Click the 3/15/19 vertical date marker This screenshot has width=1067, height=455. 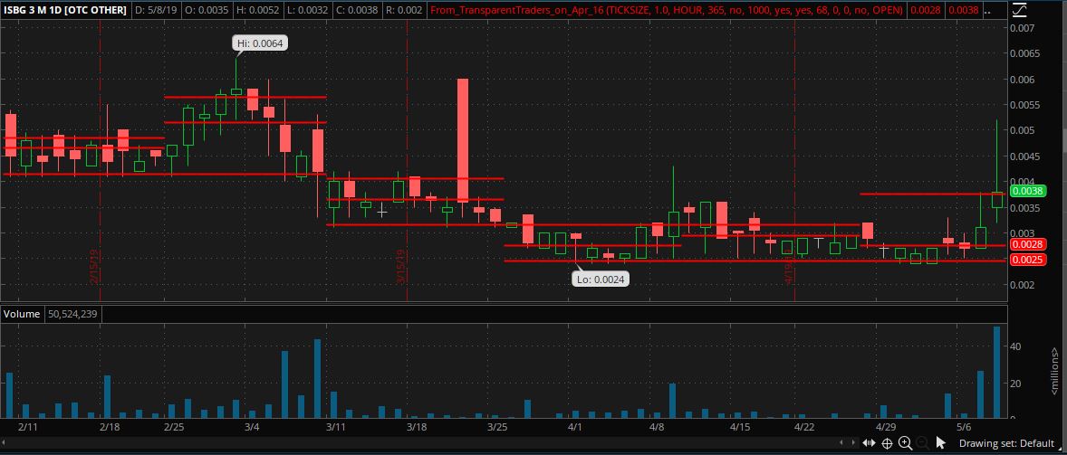point(401,268)
